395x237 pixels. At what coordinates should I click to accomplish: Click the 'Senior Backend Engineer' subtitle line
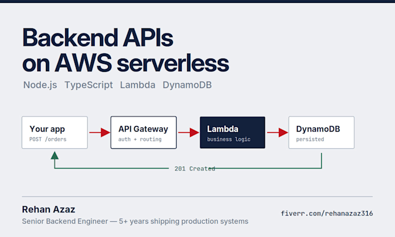pos(135,221)
